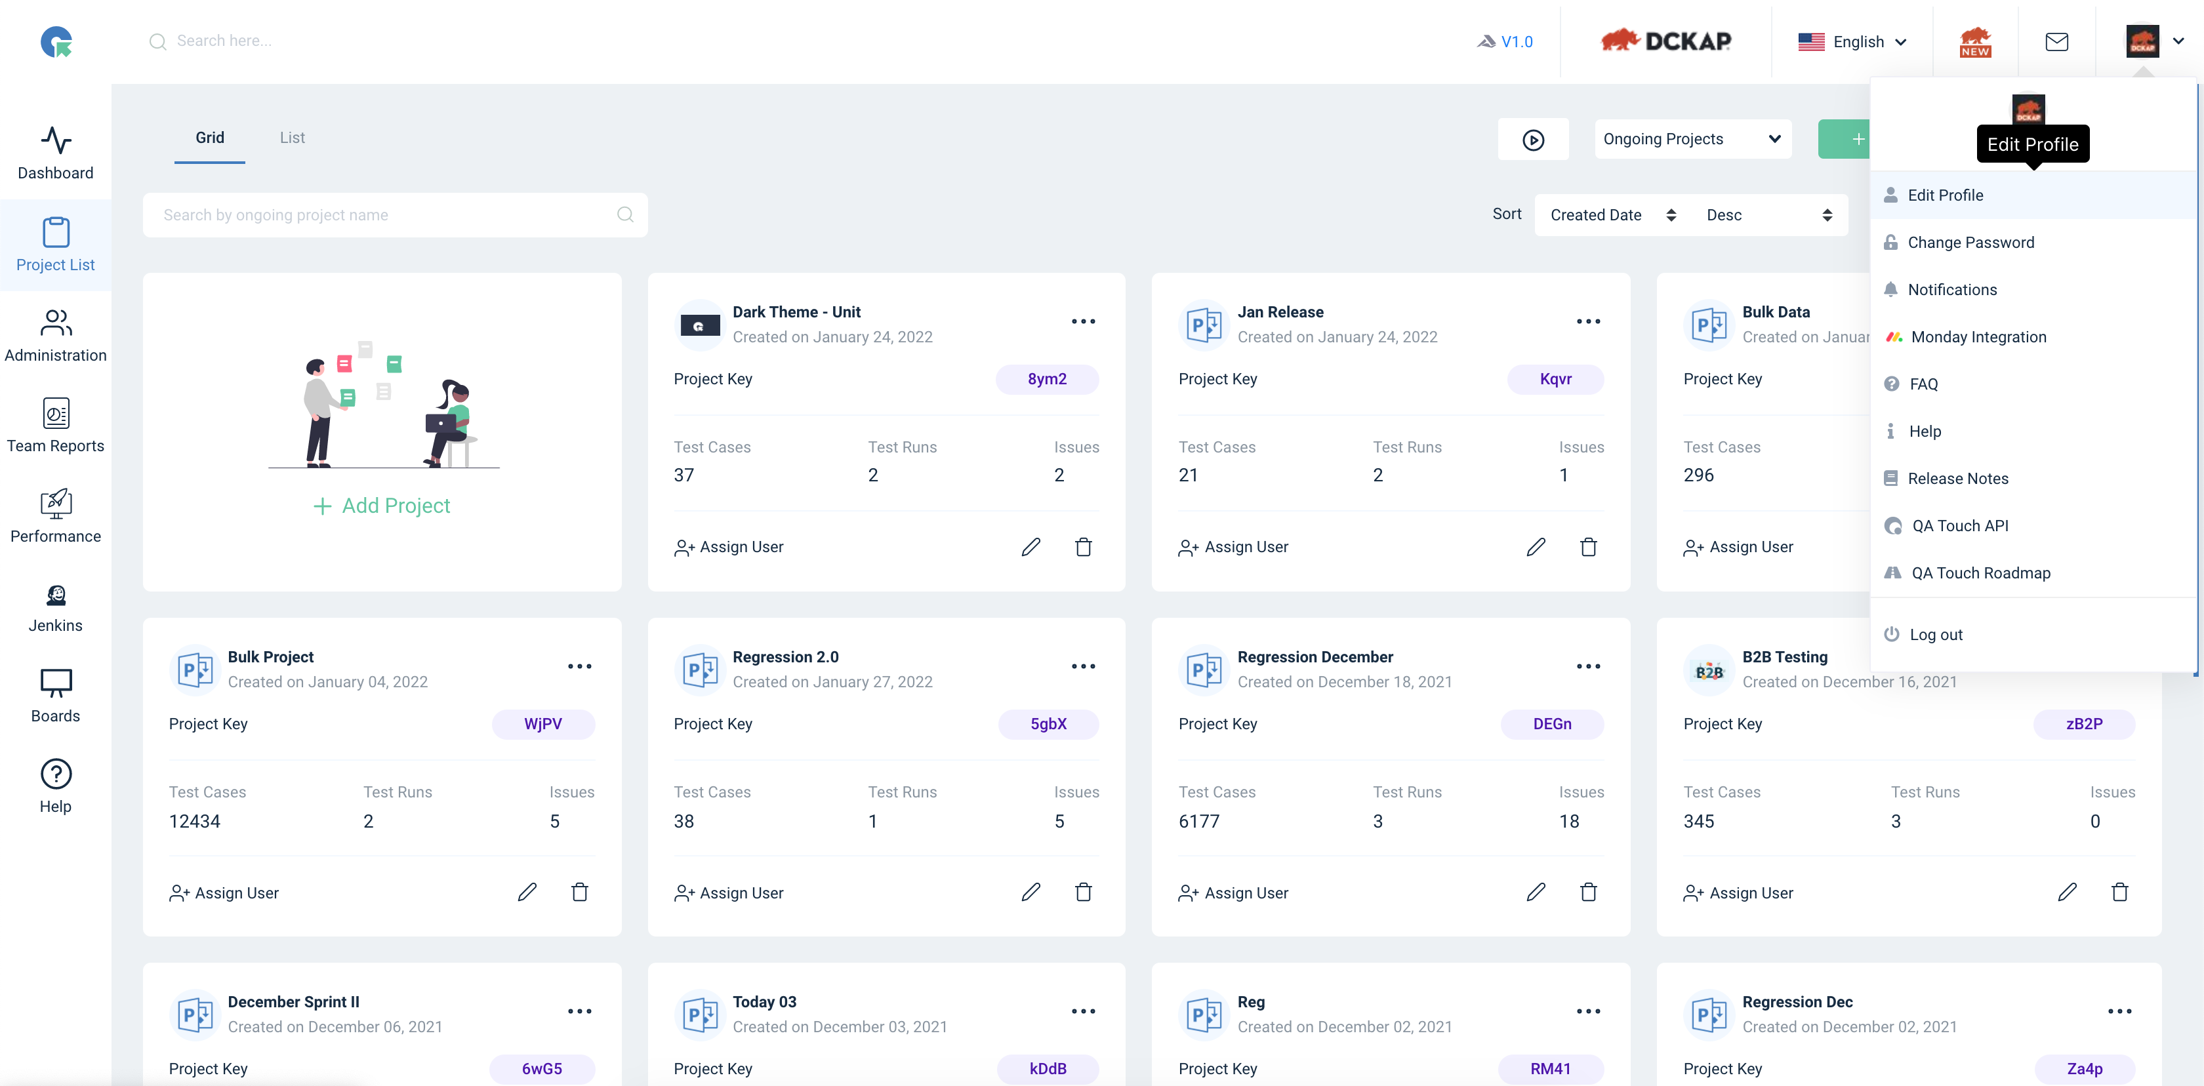Click the 8ym2 project key badge
This screenshot has width=2204, height=1086.
pos(1048,379)
